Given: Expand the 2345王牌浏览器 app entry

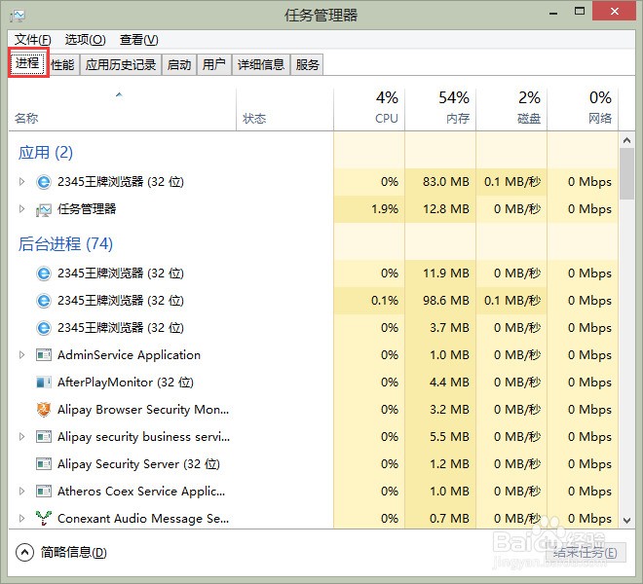Looking at the screenshot, I should coord(21,182).
